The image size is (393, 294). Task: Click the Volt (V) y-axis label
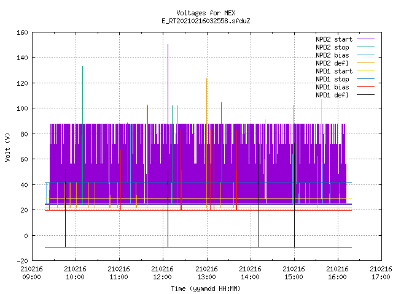tap(8, 147)
